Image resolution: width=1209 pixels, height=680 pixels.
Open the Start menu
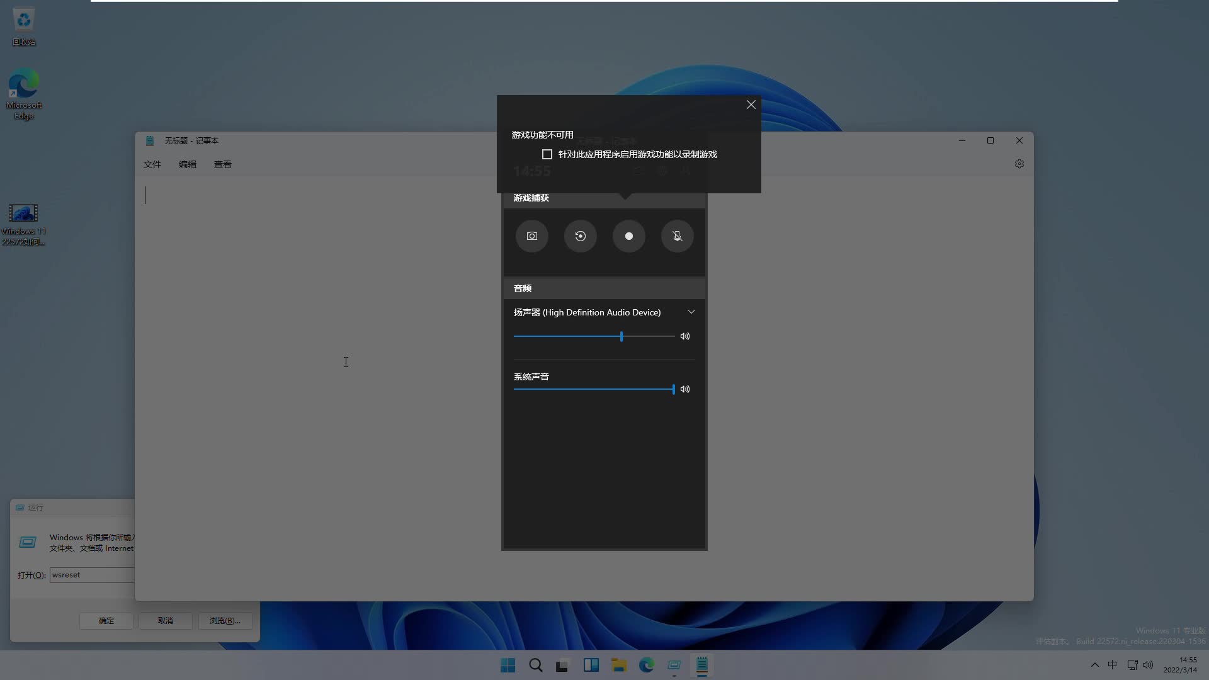pyautogui.click(x=508, y=666)
